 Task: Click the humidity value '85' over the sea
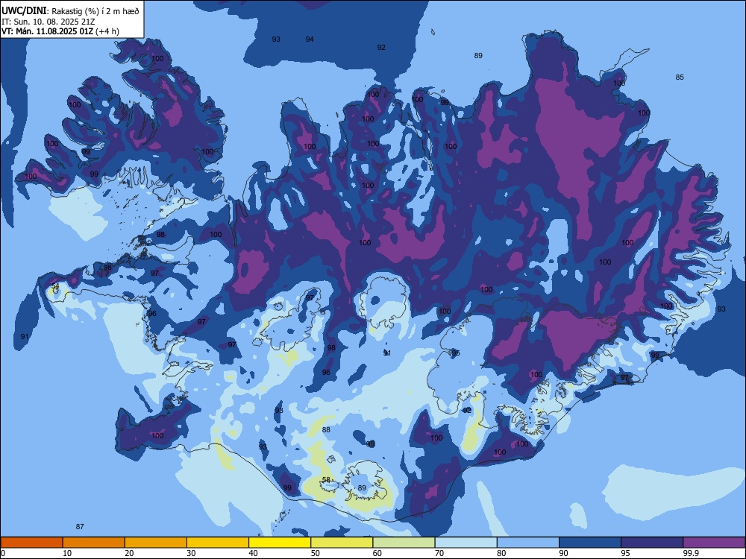tap(680, 77)
